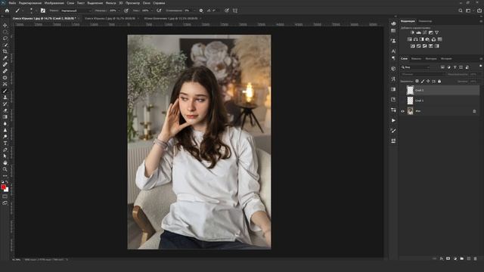Add layer mask button
This screenshot has height=272, width=484.
(x=448, y=258)
